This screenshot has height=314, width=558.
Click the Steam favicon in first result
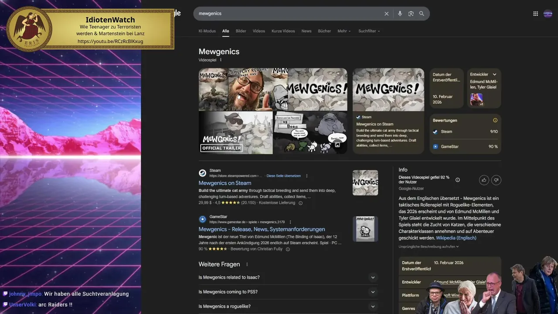pos(202,173)
